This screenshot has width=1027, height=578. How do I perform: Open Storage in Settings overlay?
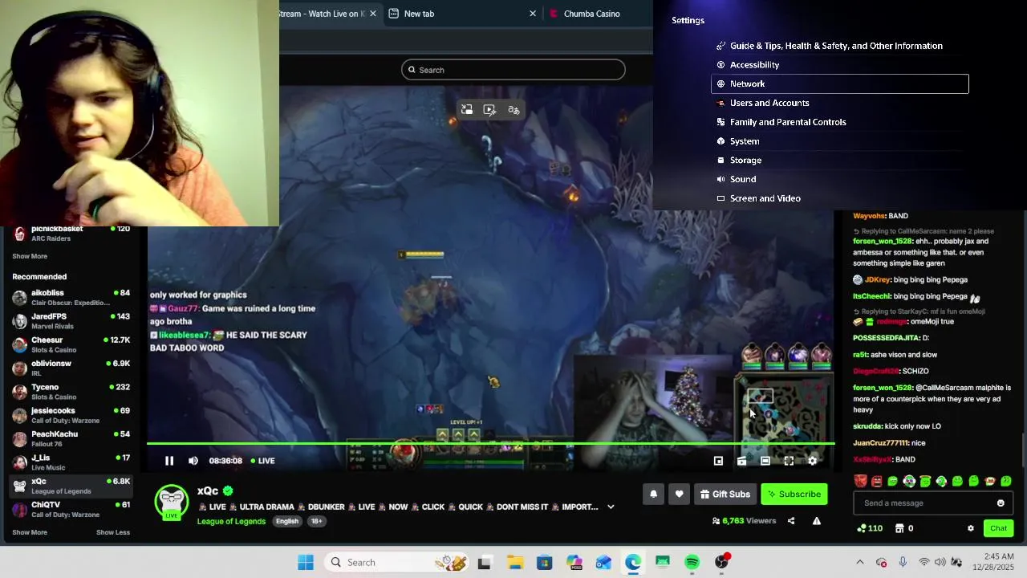coord(839,161)
